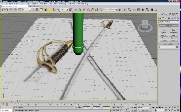Click the time slider showing 0 / 100
The height and width of the screenshot is (112, 181).
(x=10, y=101)
